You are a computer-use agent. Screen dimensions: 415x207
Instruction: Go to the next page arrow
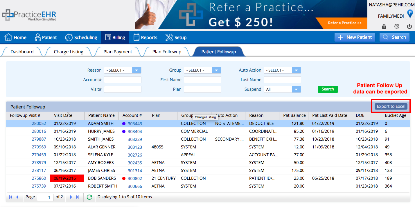[71, 197]
